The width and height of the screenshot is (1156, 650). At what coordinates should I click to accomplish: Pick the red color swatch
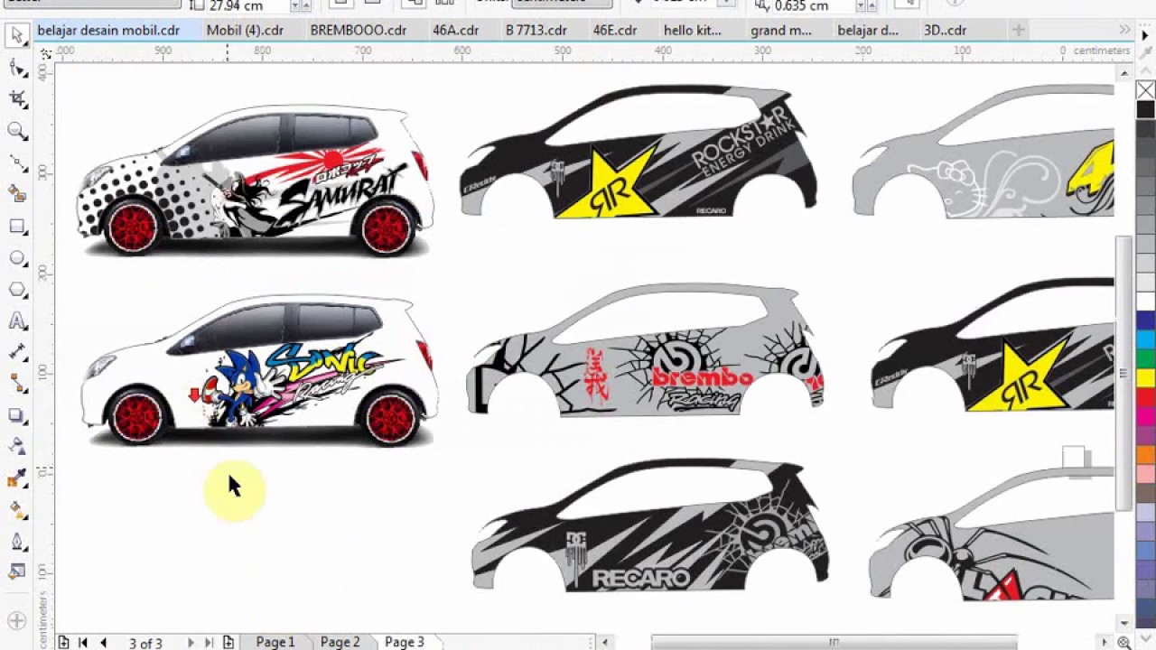pos(1145,396)
